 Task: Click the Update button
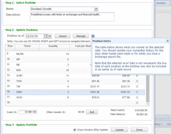119,130
